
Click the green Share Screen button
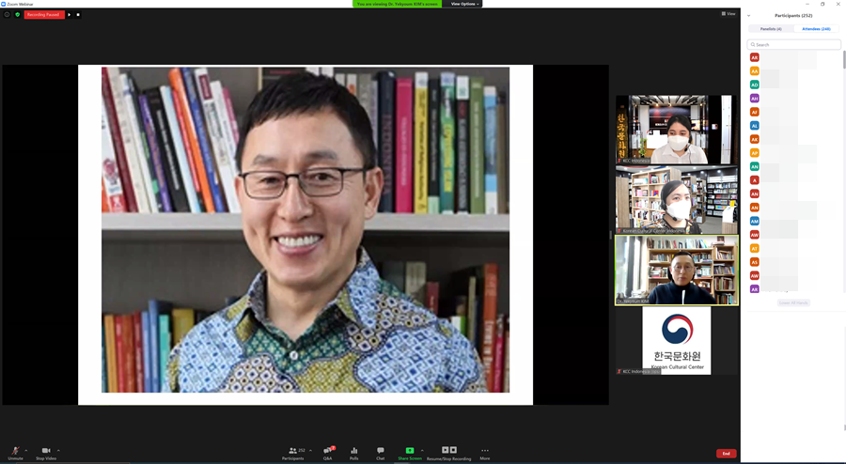coord(410,454)
